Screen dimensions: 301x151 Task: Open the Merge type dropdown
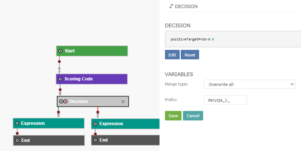[x=249, y=84]
